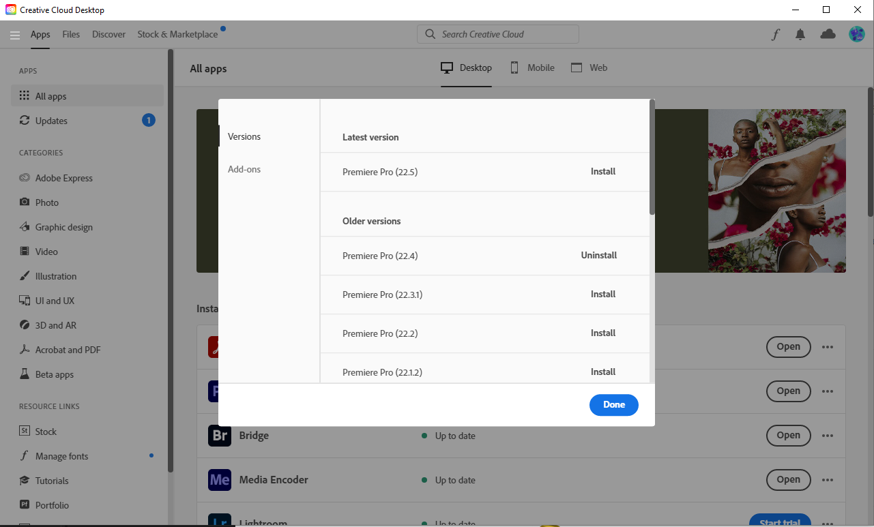Switch to the Add-ons tab
This screenshot has height=527, width=874.
244,169
